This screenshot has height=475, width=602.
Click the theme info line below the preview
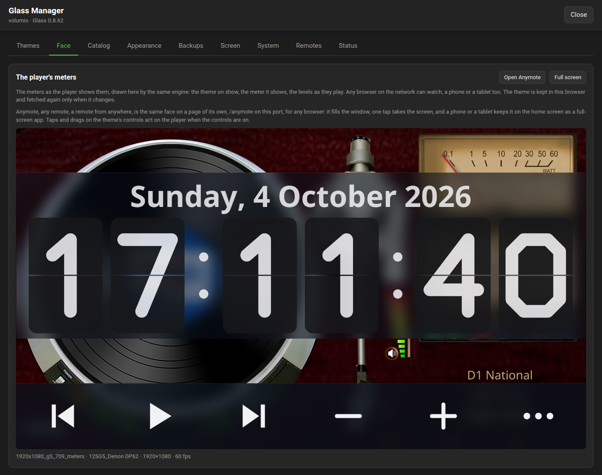(x=103, y=456)
